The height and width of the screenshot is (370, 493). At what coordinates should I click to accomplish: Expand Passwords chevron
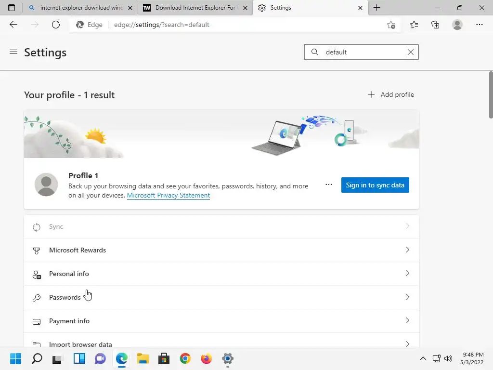(x=407, y=297)
